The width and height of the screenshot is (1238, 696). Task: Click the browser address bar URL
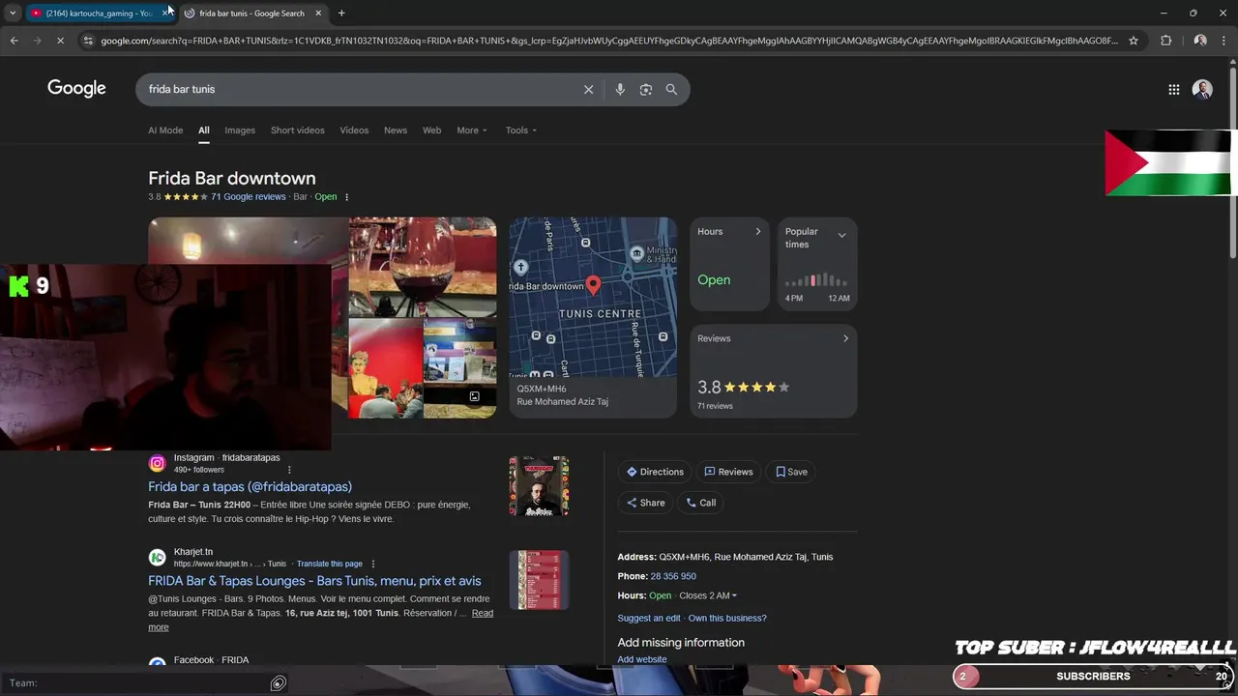pos(609,41)
